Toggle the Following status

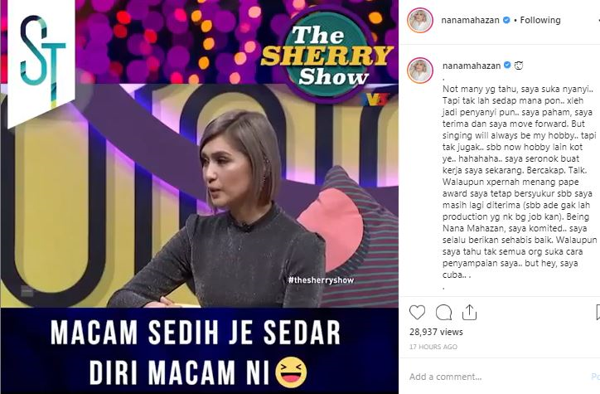[540, 20]
